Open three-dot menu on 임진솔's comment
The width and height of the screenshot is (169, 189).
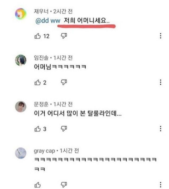[161, 83]
